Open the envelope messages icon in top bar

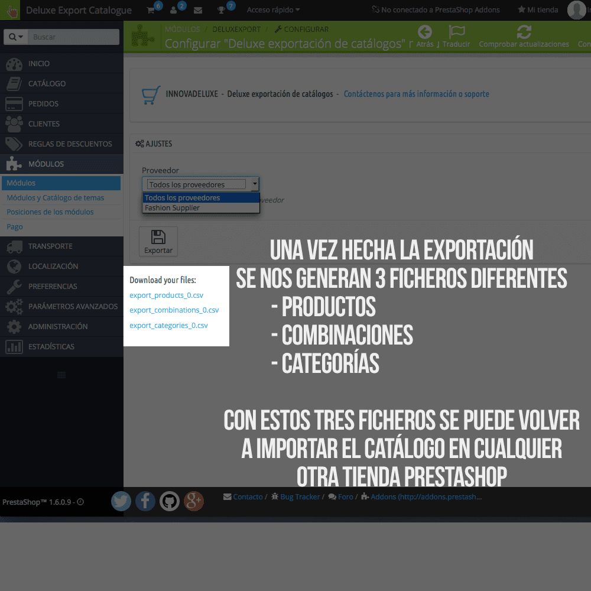coord(198,11)
